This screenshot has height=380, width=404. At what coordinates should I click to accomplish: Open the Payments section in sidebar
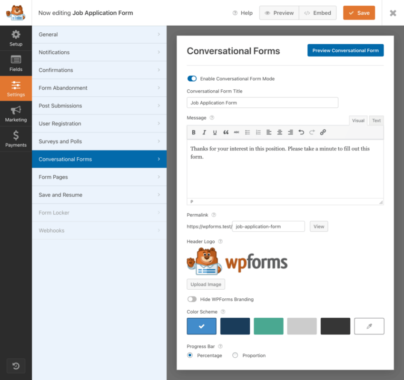click(16, 139)
